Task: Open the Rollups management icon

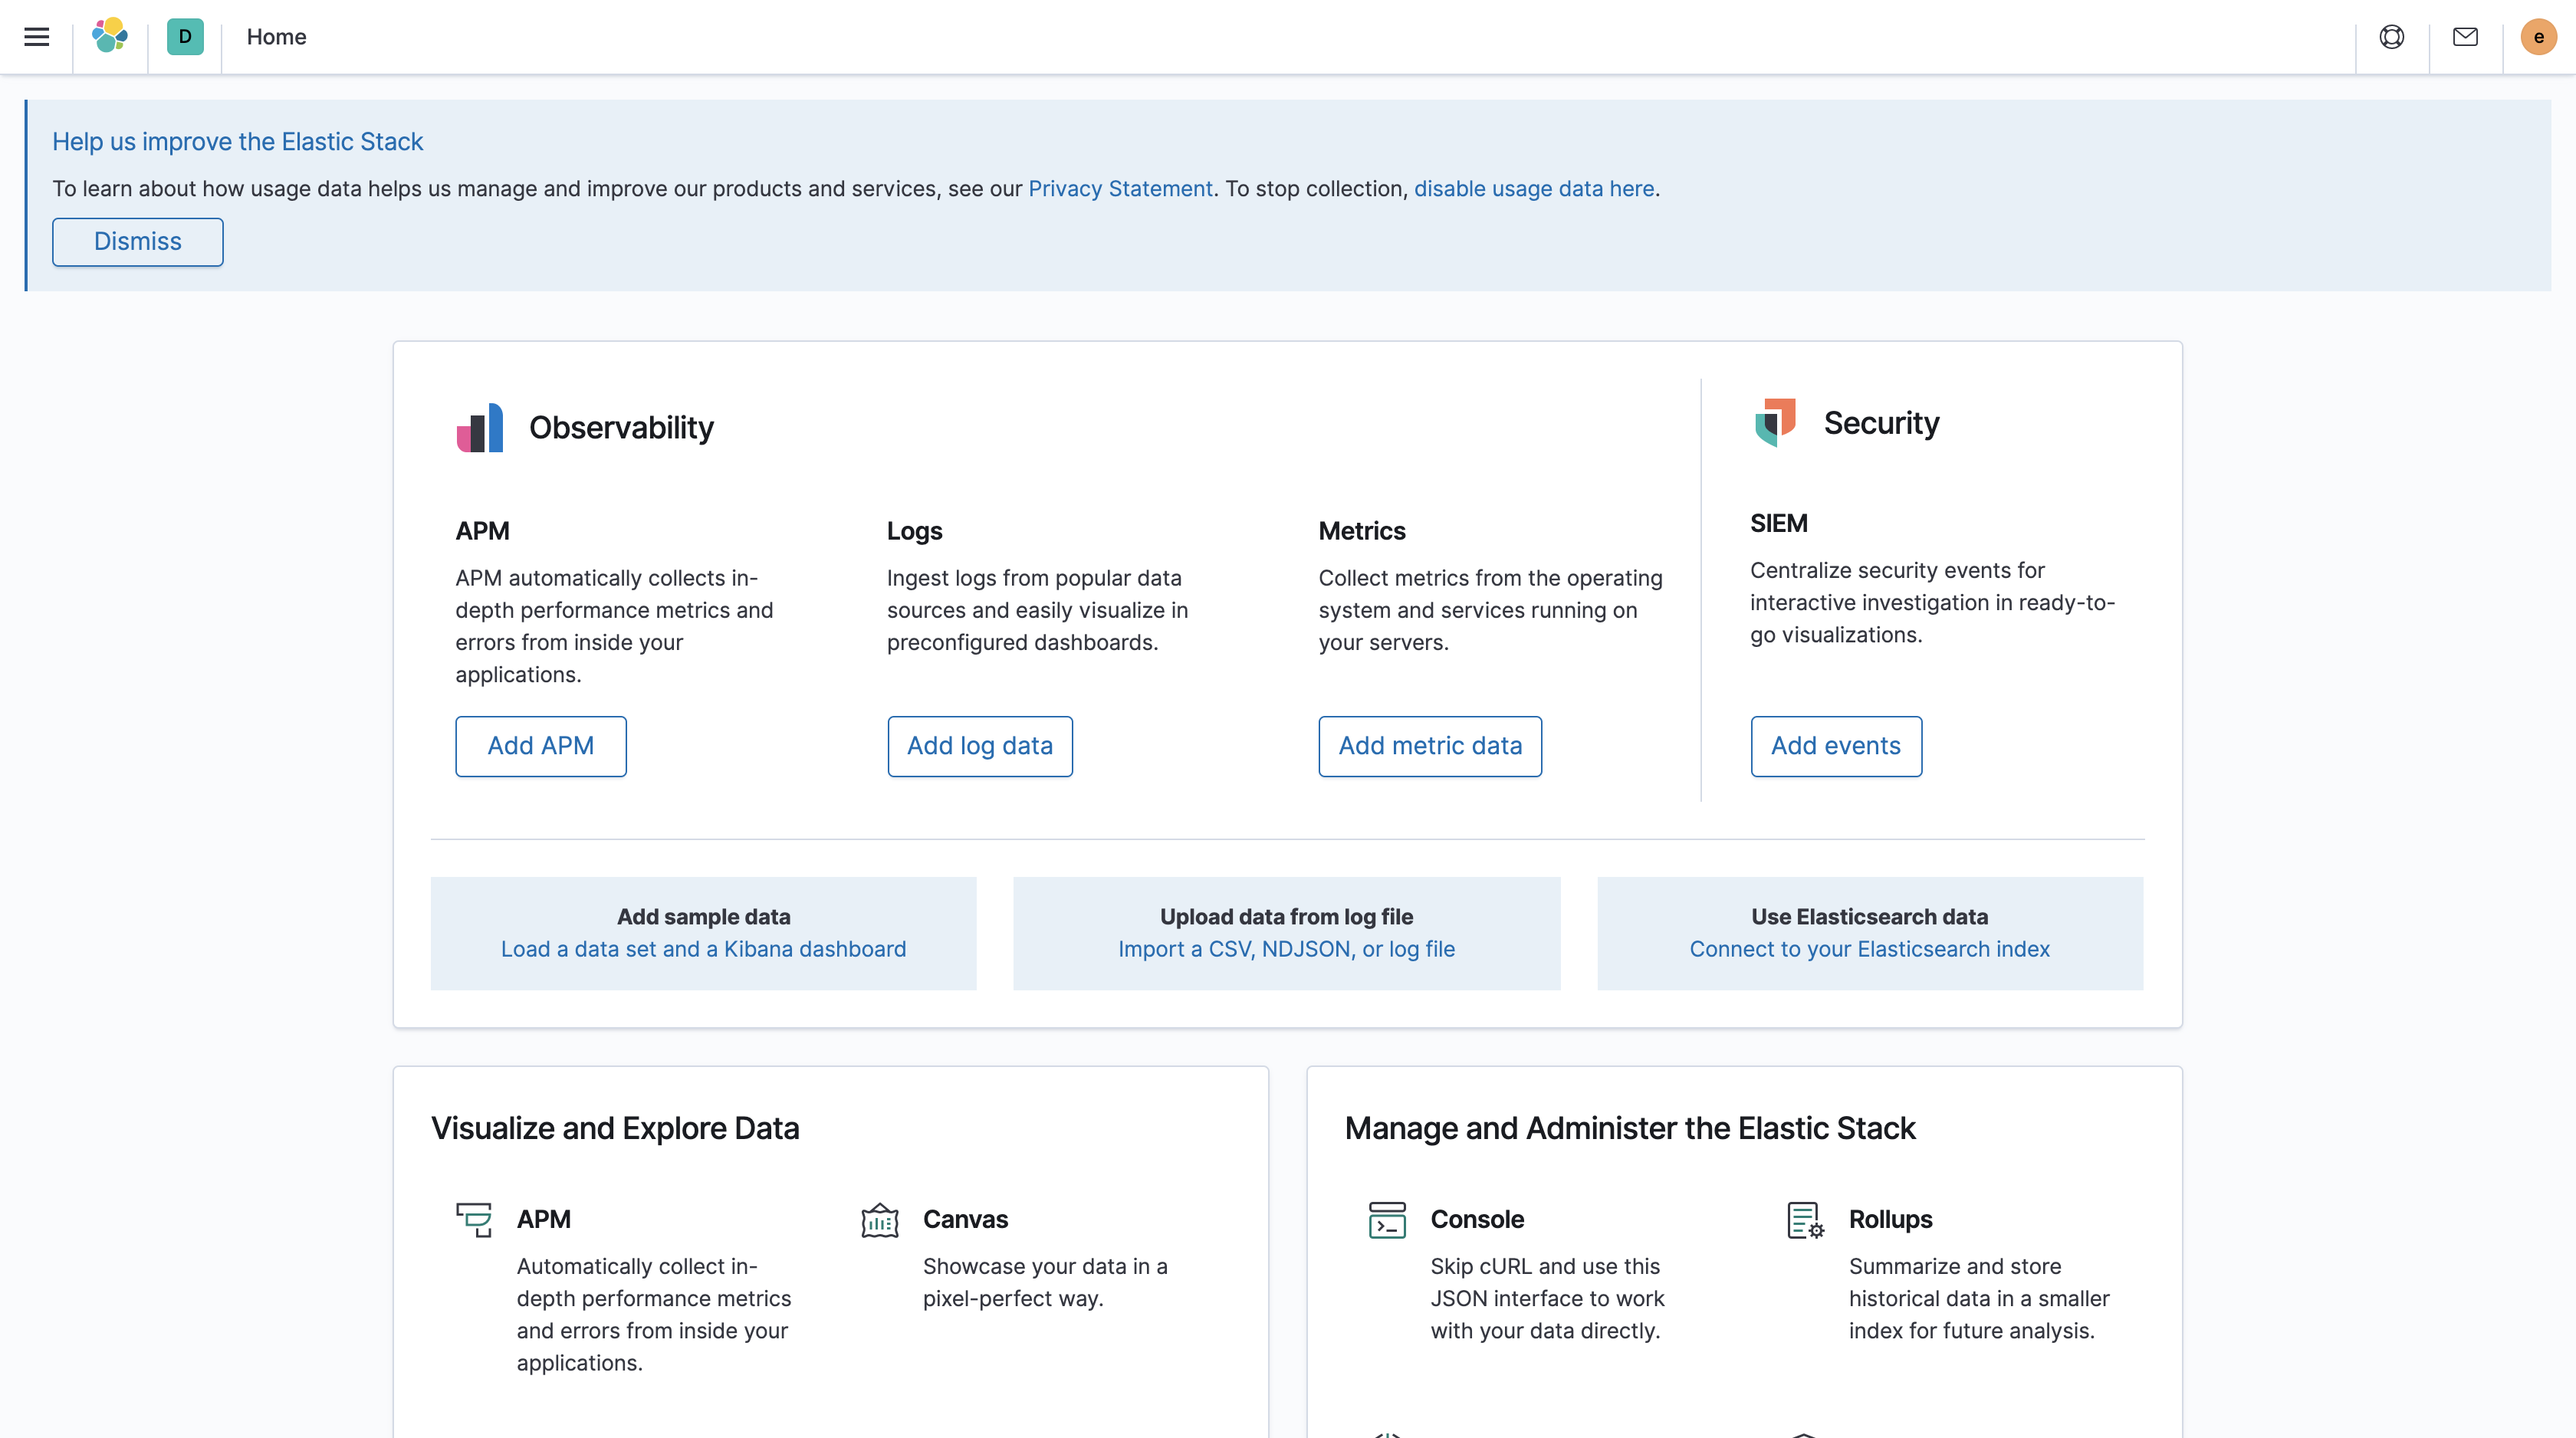Action: tap(1806, 1220)
